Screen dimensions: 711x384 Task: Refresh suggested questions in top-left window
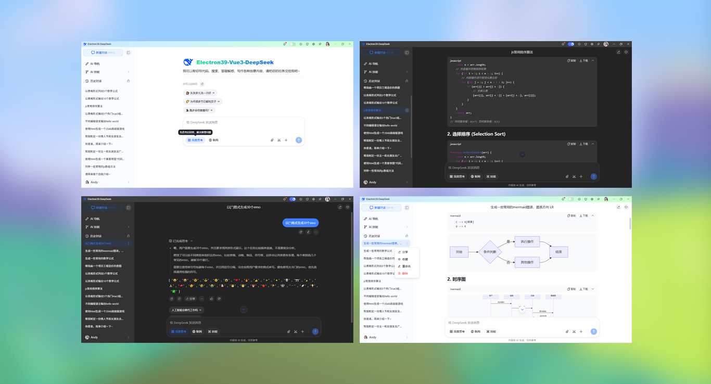point(202,84)
